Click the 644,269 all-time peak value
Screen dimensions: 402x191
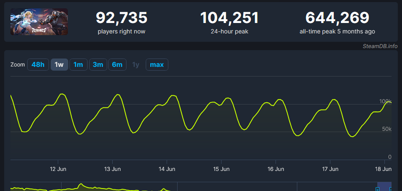(x=338, y=18)
